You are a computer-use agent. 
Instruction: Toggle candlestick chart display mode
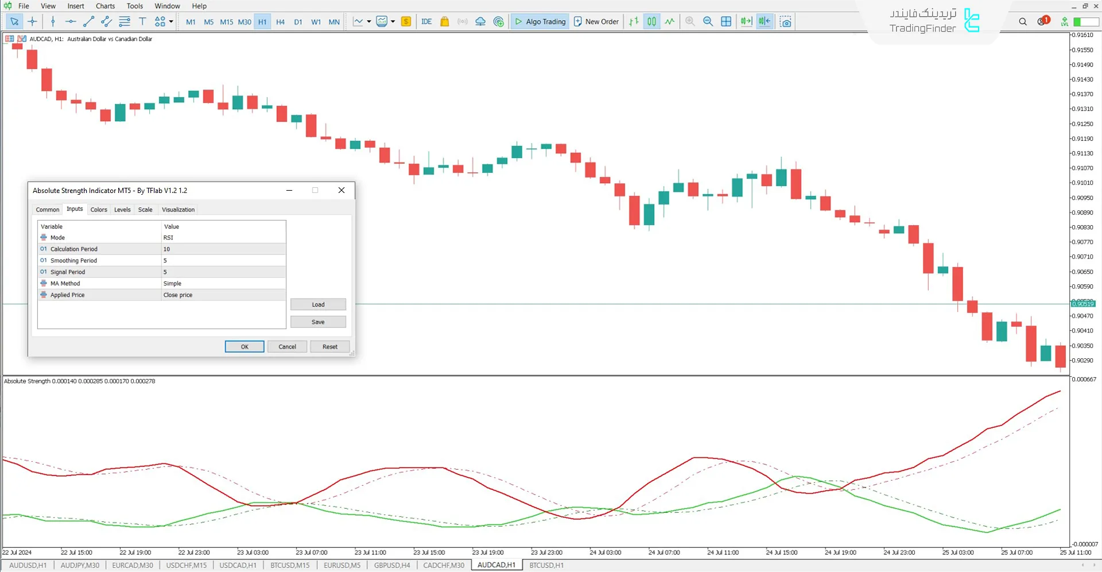click(x=651, y=22)
